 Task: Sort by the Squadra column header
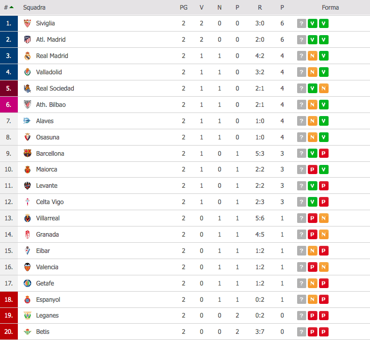tap(34, 8)
